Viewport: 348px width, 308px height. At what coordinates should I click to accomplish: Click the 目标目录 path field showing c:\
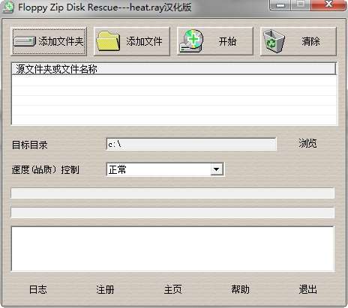pyautogui.click(x=191, y=144)
